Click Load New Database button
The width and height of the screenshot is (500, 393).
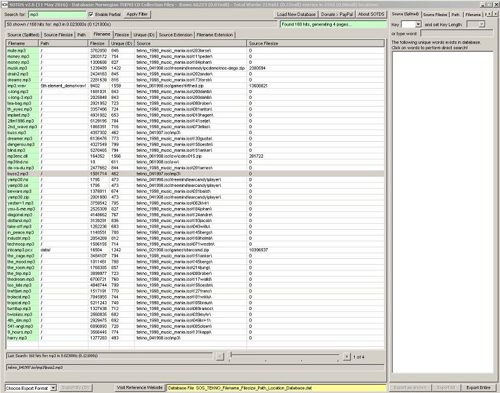click(x=296, y=13)
